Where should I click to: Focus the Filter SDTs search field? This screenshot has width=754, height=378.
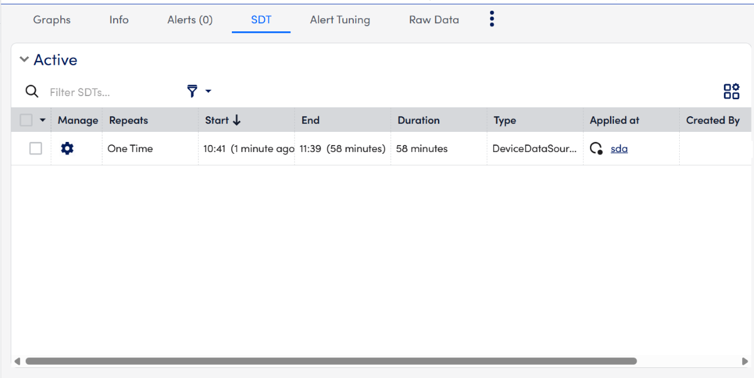[107, 92]
